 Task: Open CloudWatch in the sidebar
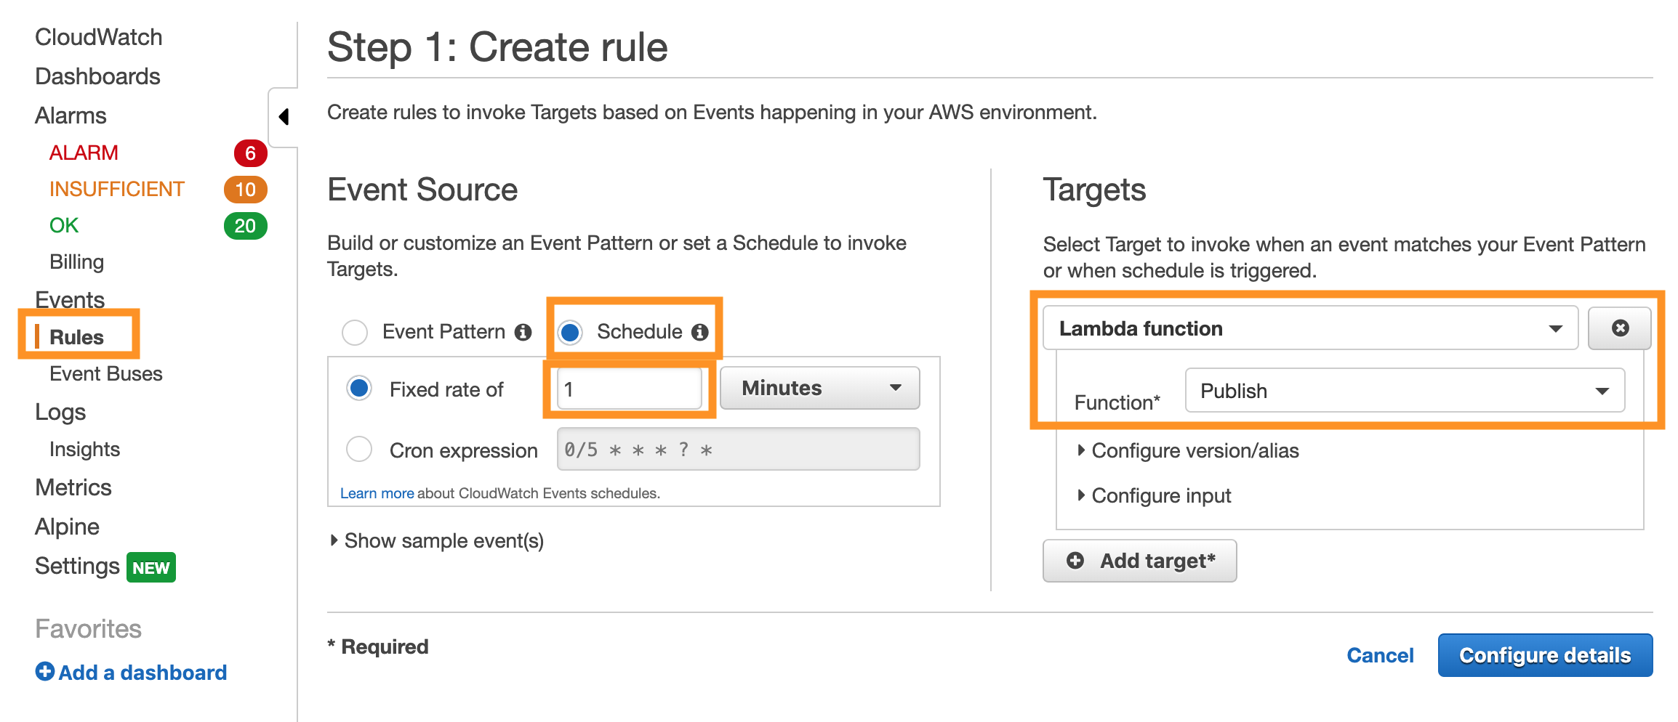click(98, 37)
